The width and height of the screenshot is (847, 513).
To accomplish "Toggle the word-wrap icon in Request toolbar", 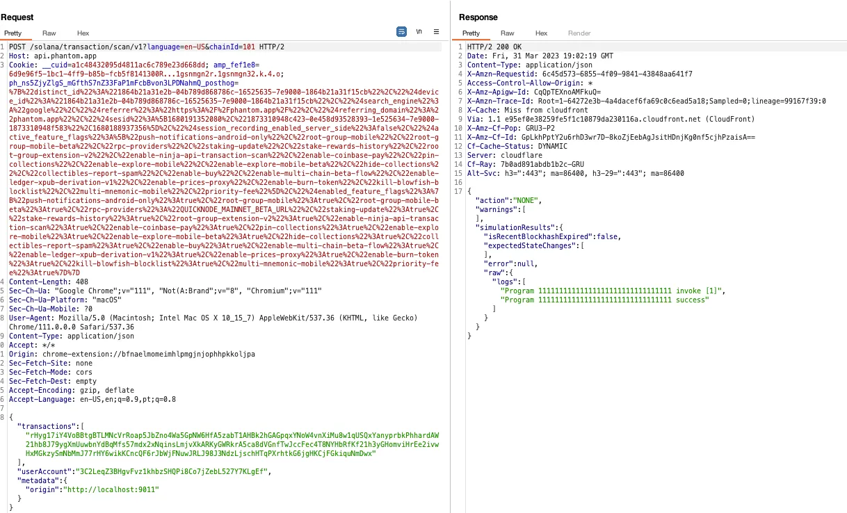I will coord(401,32).
